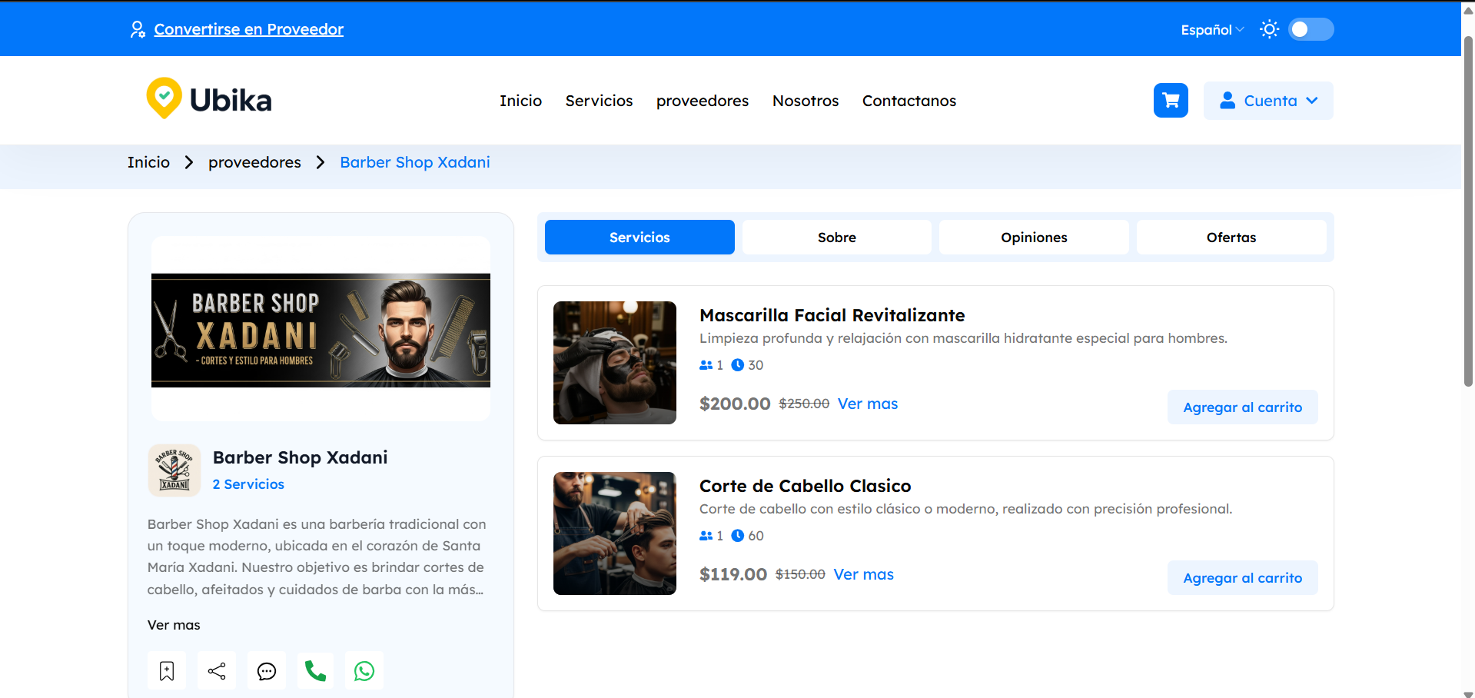Click the 2 Servicios link

coord(248,484)
